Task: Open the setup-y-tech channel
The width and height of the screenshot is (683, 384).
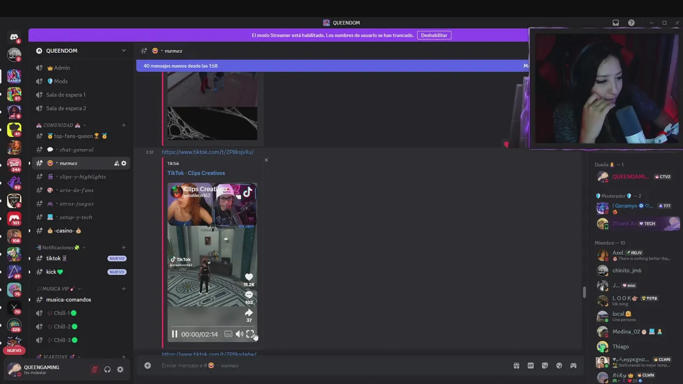Action: 81,217
